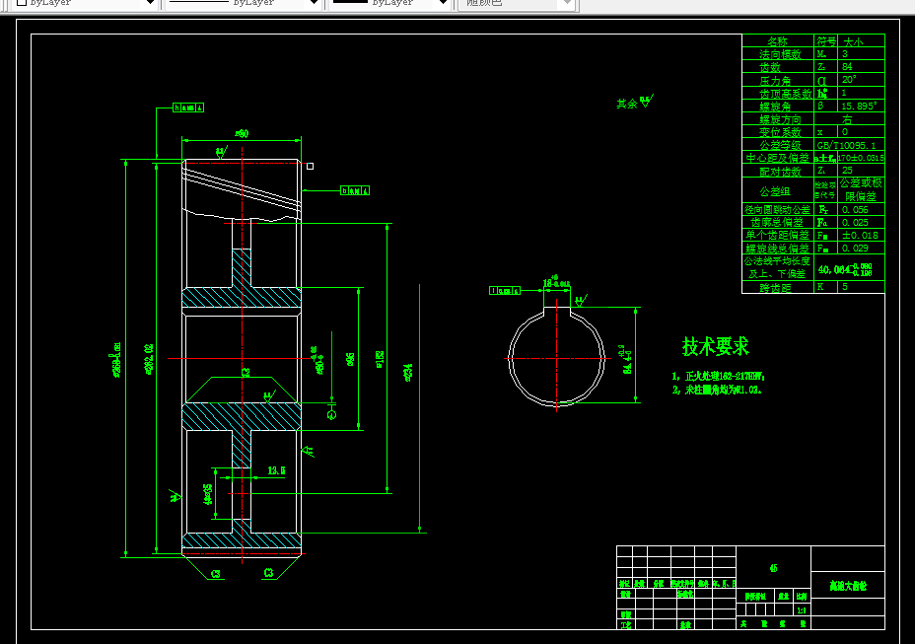Select the 螺旋方向 row label
This screenshot has height=644, width=915.
[780, 119]
